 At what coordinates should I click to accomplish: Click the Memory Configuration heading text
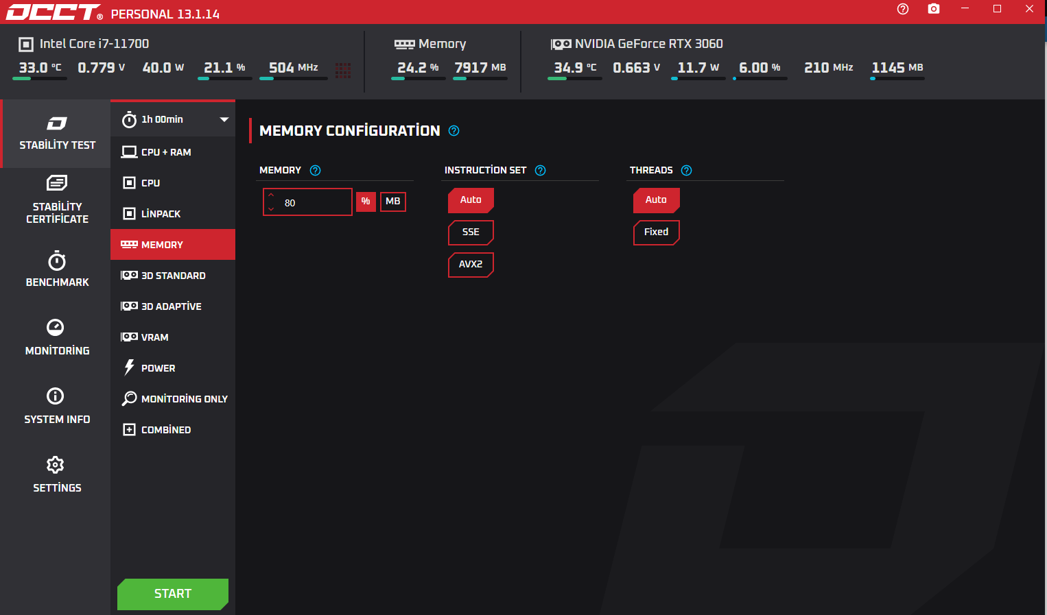pos(350,131)
